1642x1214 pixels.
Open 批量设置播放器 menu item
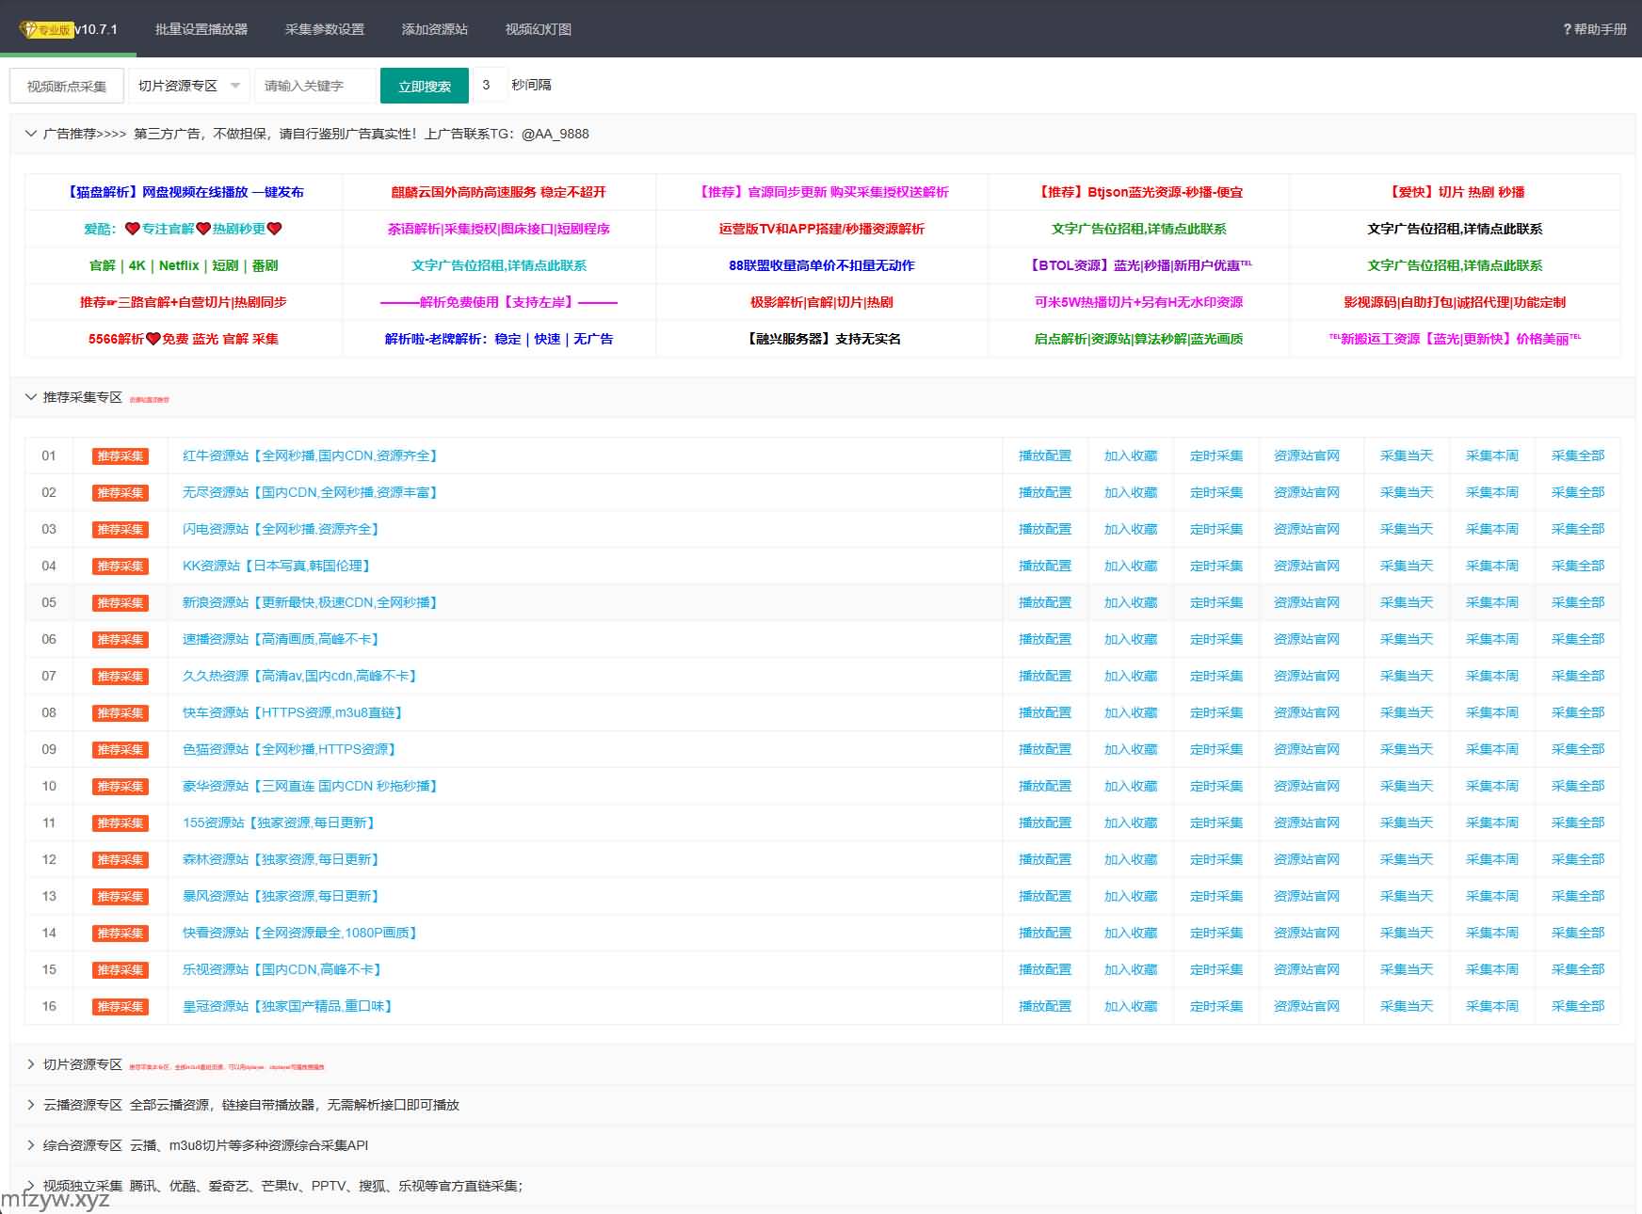click(x=201, y=29)
